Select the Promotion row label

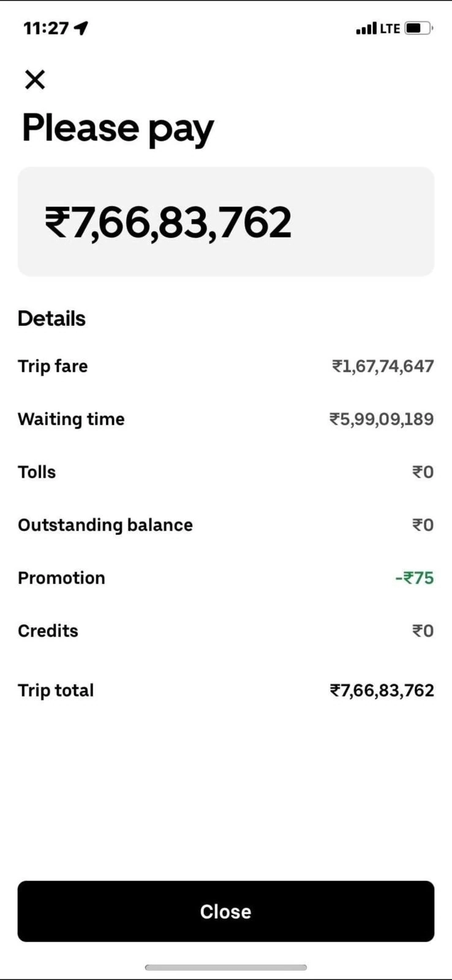click(61, 578)
